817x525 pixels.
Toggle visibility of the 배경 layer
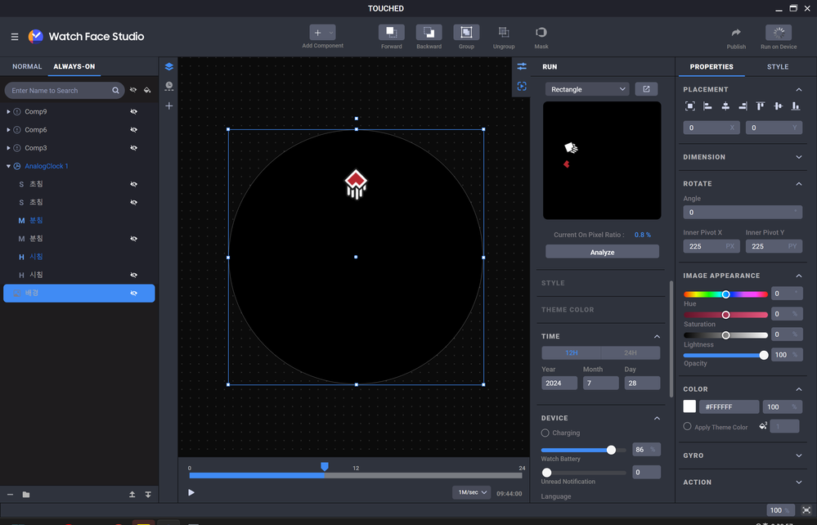point(134,294)
